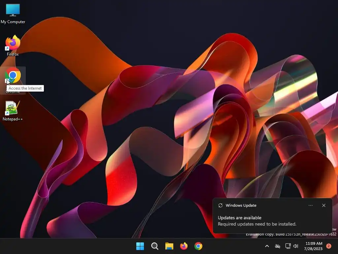Show hidden system tray icons

click(x=267, y=246)
